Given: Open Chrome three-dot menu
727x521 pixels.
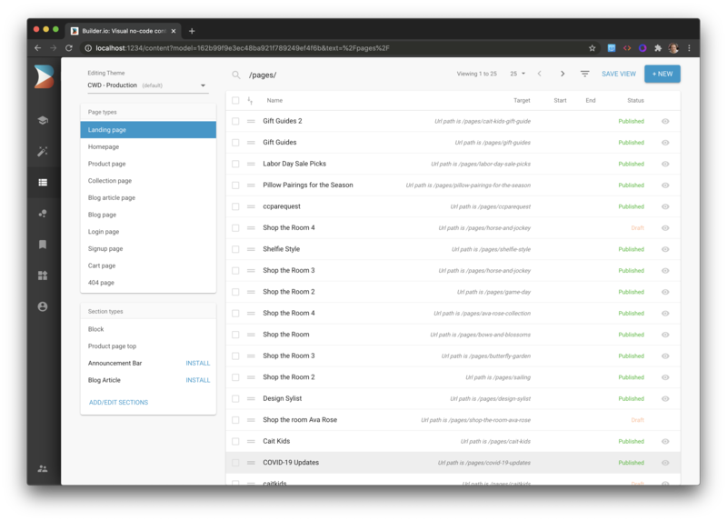Looking at the screenshot, I should click(x=690, y=48).
